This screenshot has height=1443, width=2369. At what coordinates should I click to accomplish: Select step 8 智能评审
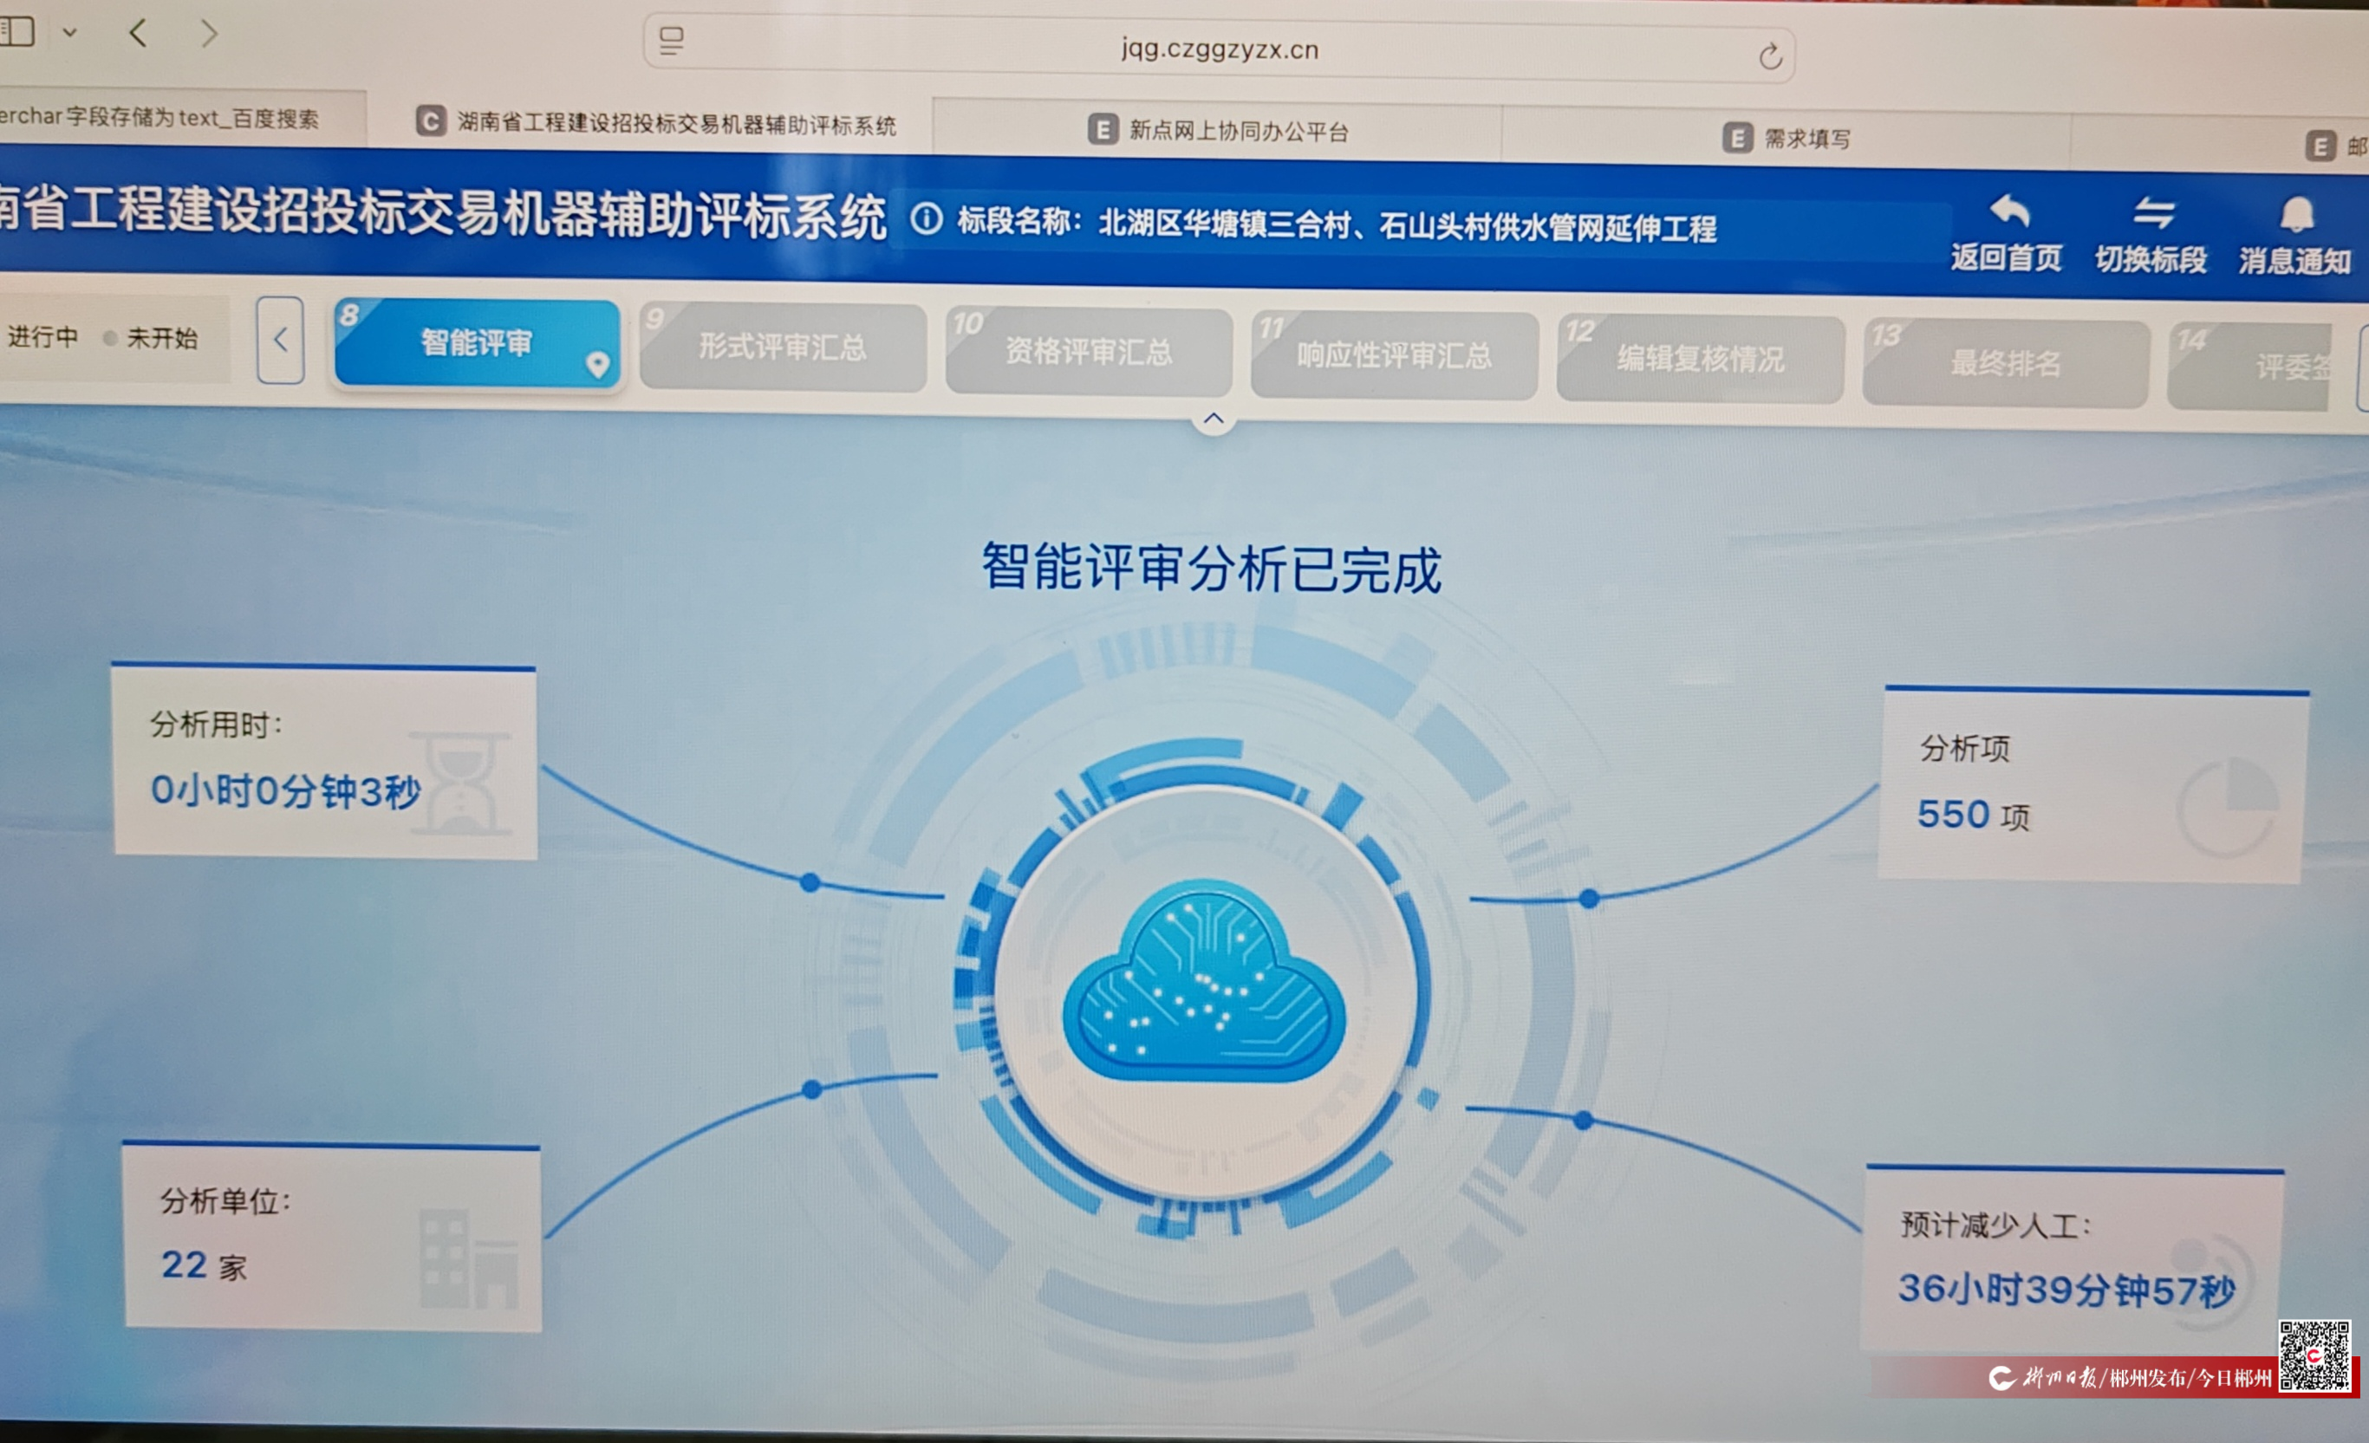(x=477, y=343)
